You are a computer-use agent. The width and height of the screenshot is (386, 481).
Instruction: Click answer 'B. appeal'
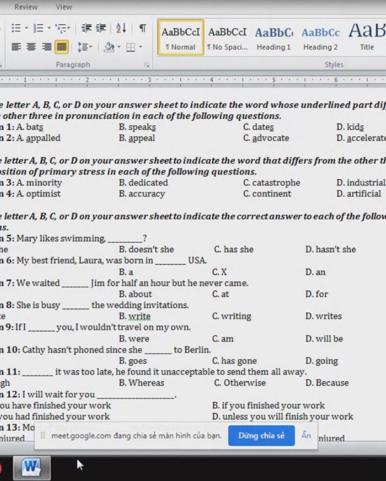137,138
